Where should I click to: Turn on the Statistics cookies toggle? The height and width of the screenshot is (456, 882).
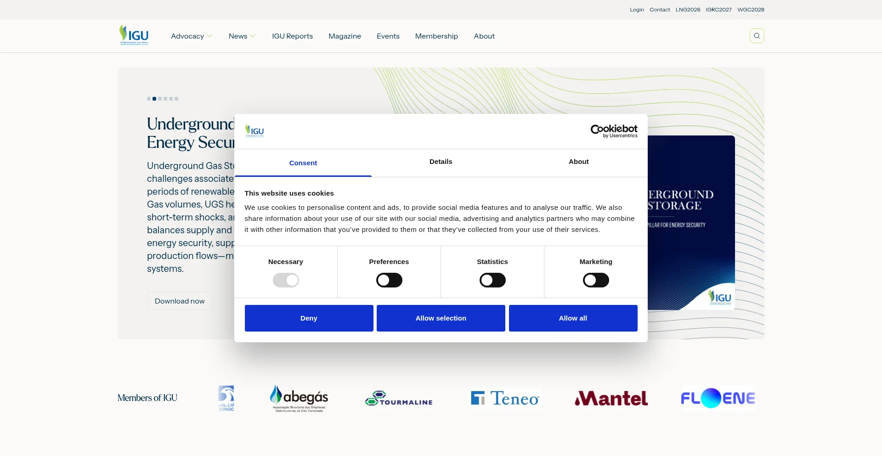click(x=492, y=280)
